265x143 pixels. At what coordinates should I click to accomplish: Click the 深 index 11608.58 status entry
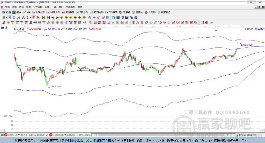pyautogui.click(x=71, y=135)
